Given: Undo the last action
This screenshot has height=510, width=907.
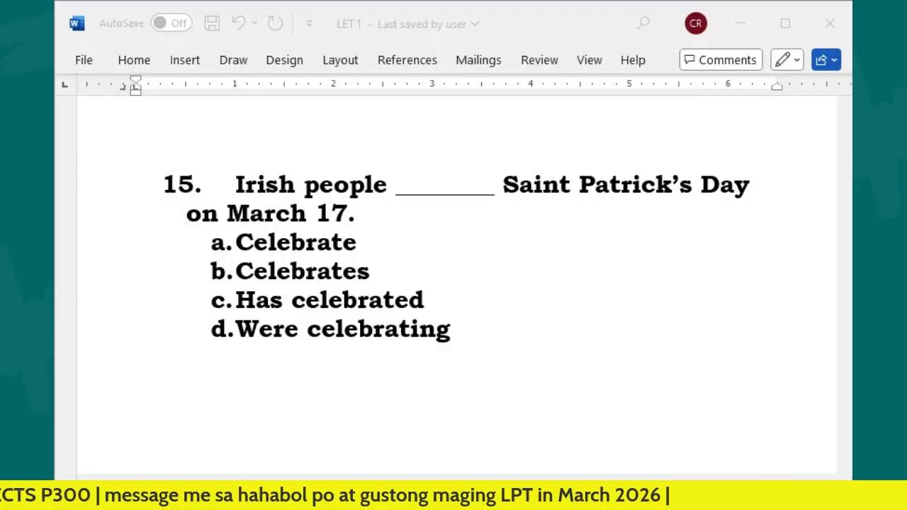Looking at the screenshot, I should pos(239,23).
